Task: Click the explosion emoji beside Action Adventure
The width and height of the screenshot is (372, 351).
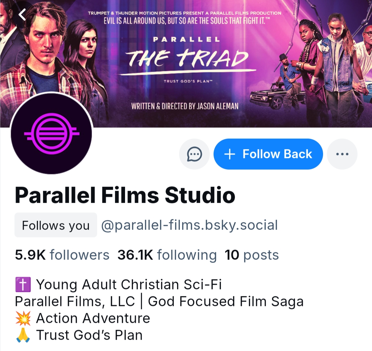Action: (x=23, y=318)
